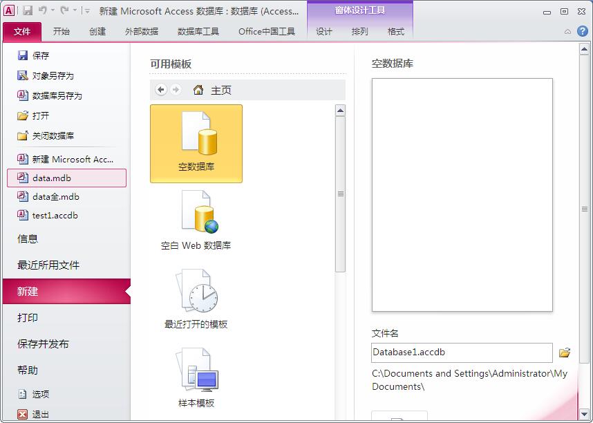Open the 文件 tab
This screenshot has width=593, height=423.
click(x=22, y=31)
